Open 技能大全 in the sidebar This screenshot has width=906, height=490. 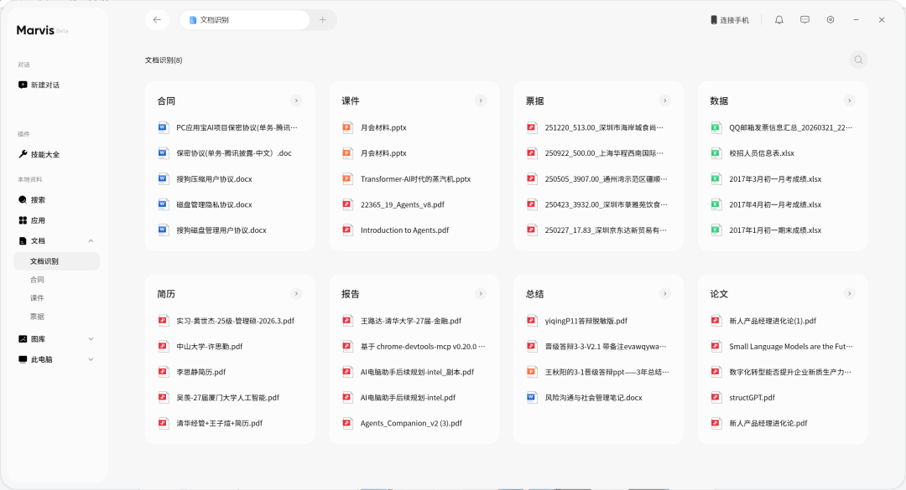[39, 154]
